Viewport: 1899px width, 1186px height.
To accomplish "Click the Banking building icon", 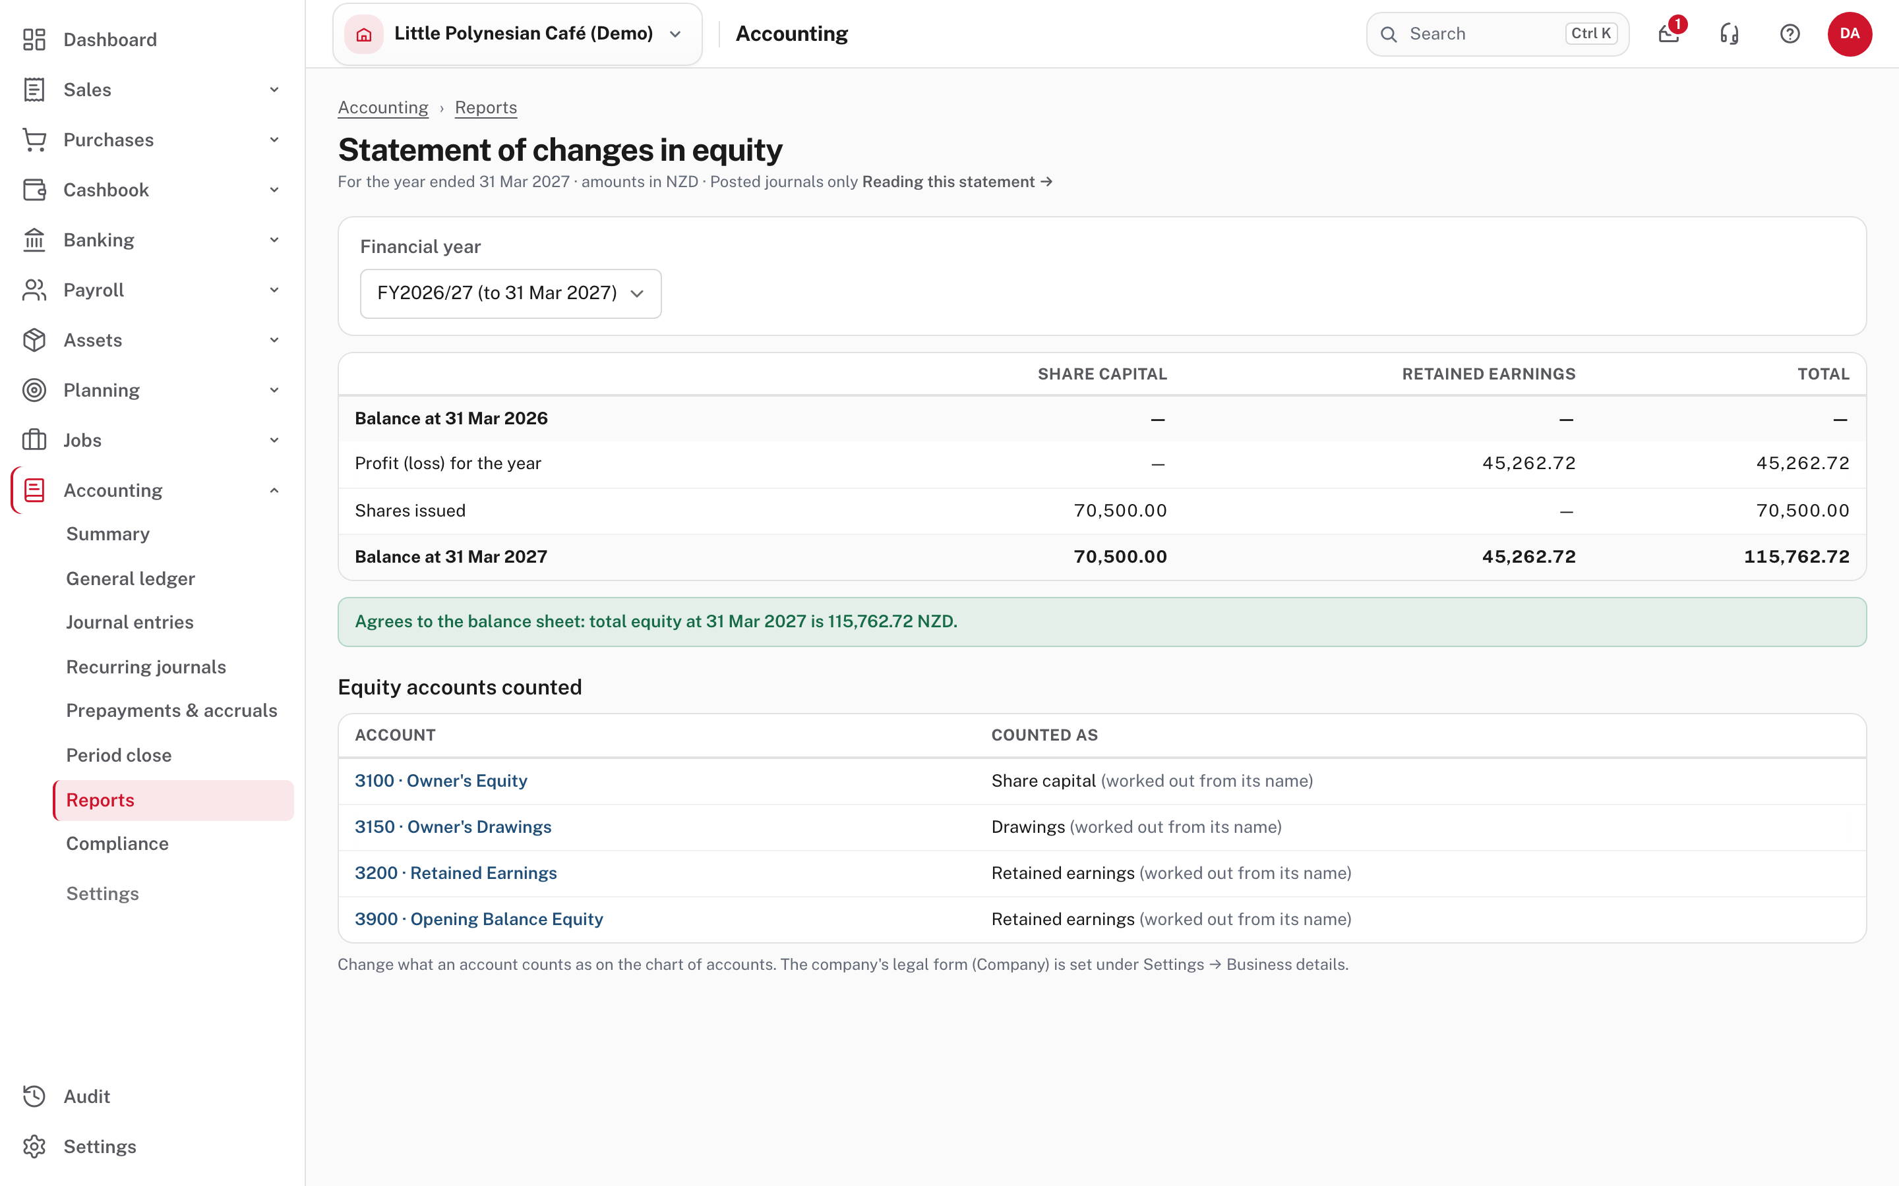I will [34, 240].
